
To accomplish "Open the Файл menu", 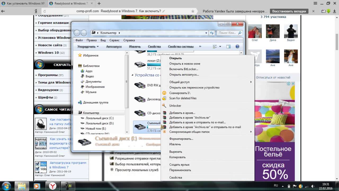I will click(79, 40).
